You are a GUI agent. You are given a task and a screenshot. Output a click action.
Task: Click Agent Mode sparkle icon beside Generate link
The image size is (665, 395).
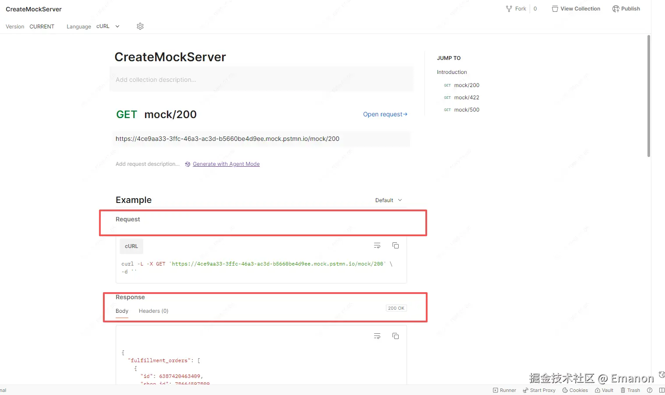pos(187,164)
